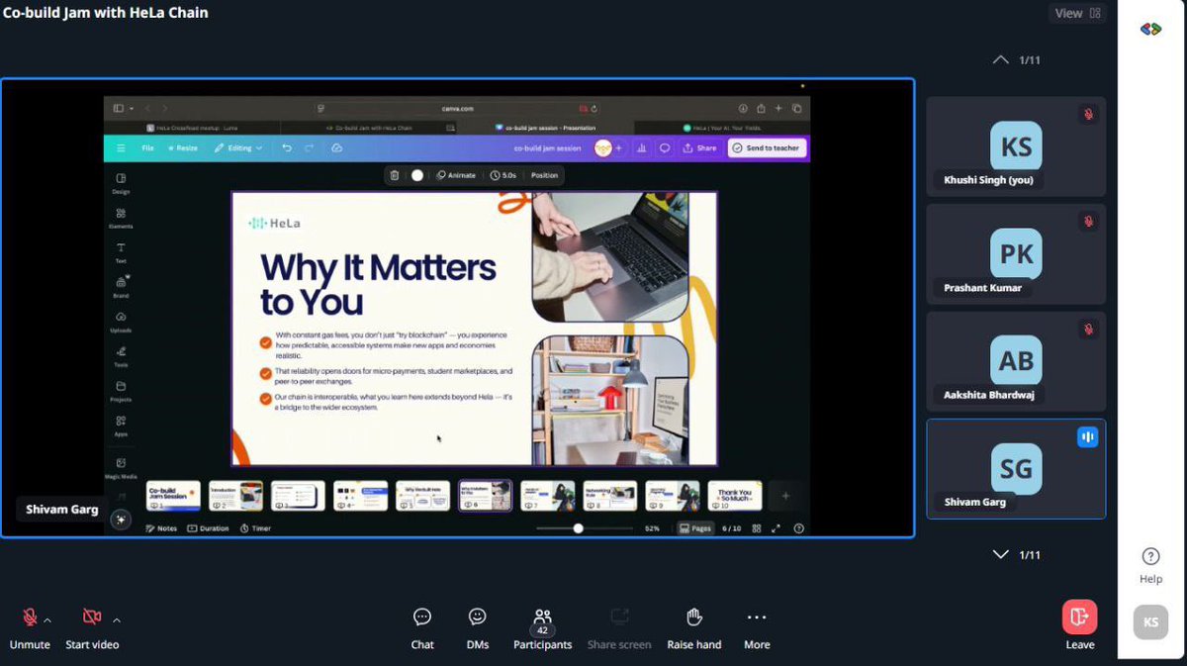Viewport: 1187px width, 666px height.
Task: Click the Animate button
Action: pyautogui.click(x=456, y=175)
